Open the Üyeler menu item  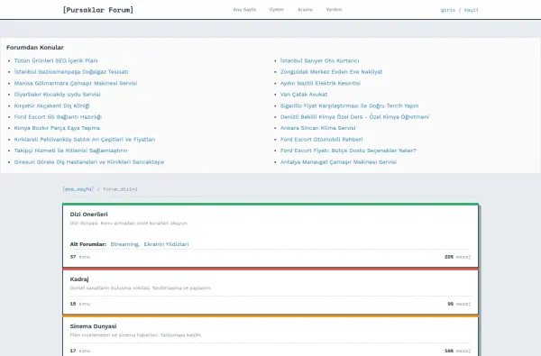click(x=277, y=10)
